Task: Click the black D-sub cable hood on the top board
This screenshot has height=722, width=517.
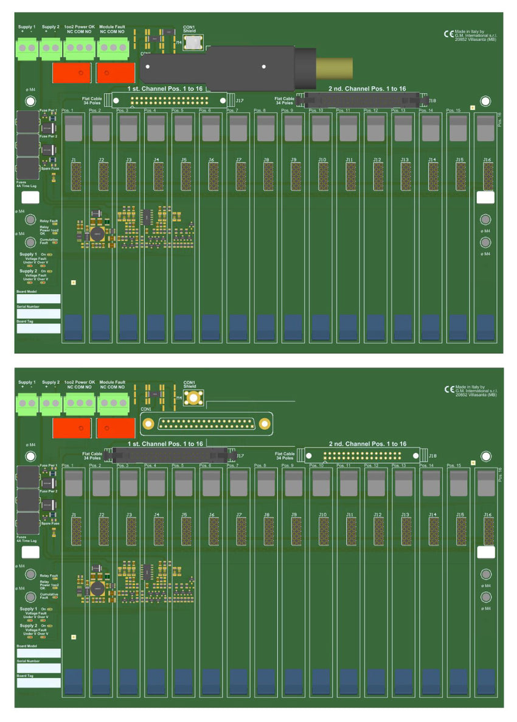Action: (225, 66)
